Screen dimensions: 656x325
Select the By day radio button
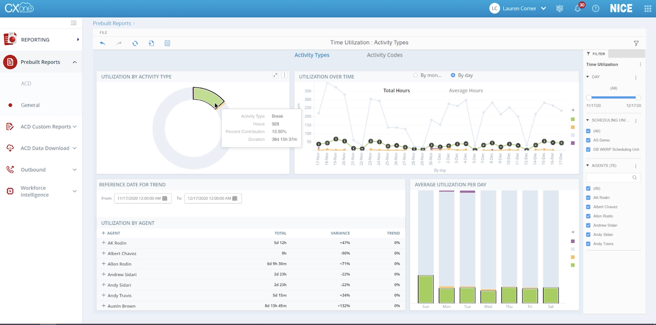[x=453, y=75]
